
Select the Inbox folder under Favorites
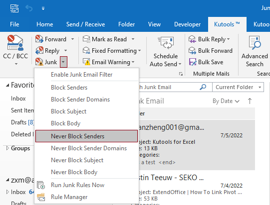tap(18, 99)
